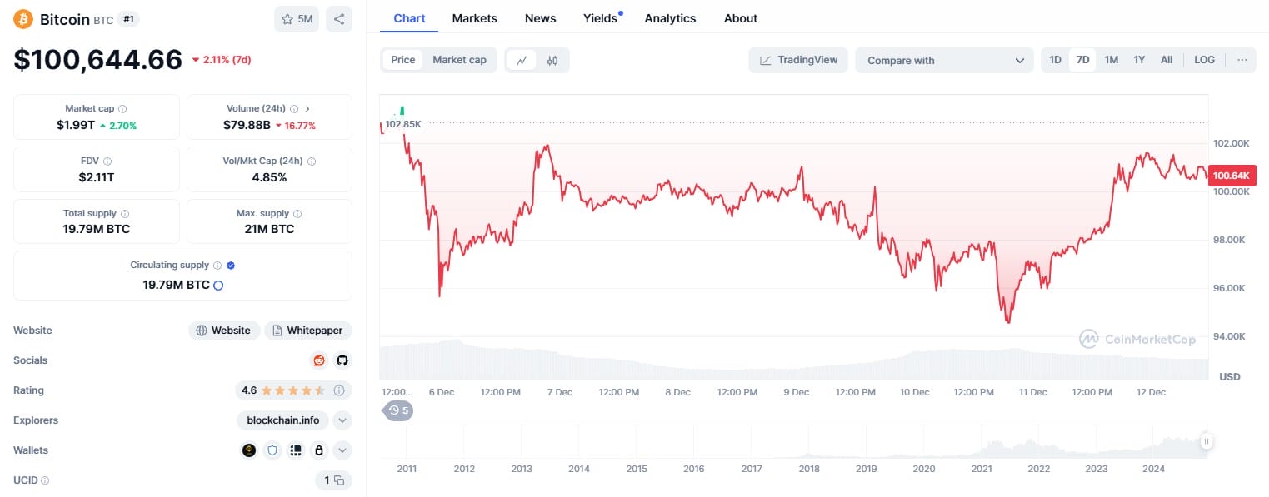Open the Whitepaper link
This screenshot has height=497, width=1269.
(x=307, y=331)
